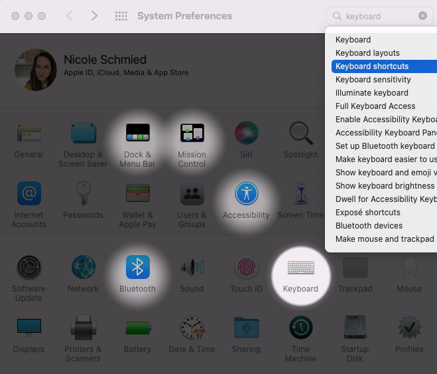Select Keyboard sensitivity suggestion

tap(385, 80)
